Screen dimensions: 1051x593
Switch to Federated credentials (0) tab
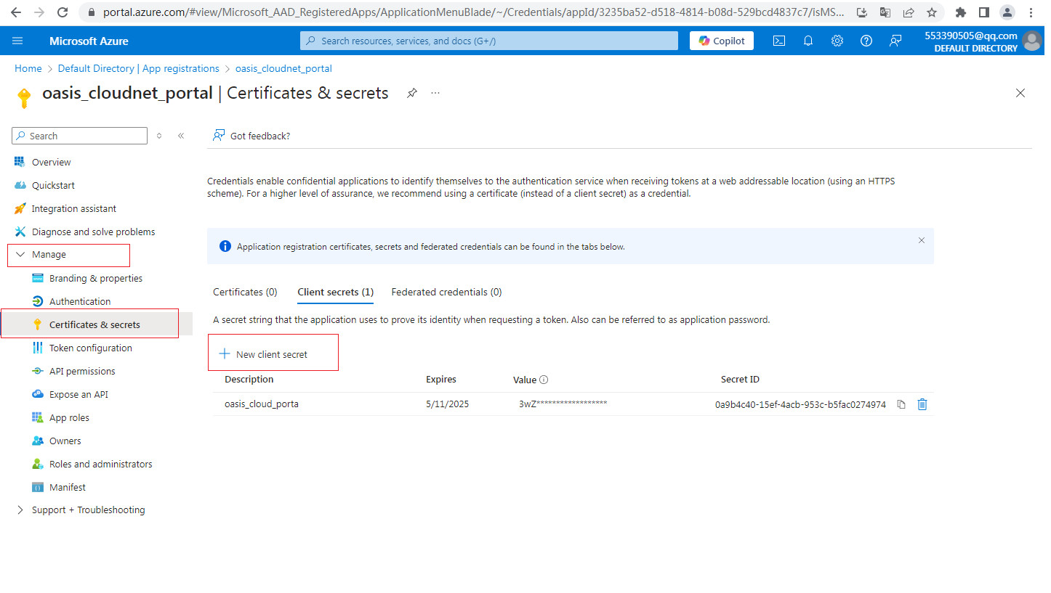(x=446, y=292)
